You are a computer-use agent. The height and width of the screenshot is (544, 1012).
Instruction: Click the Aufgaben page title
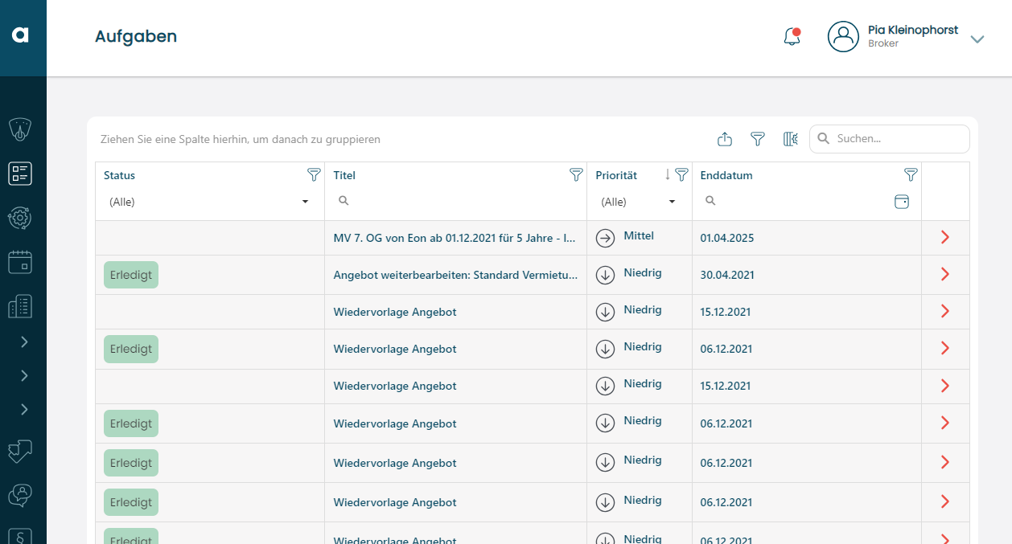(x=136, y=36)
